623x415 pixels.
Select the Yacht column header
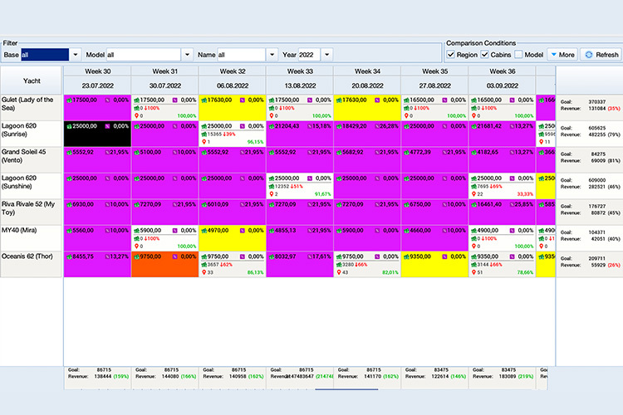[x=32, y=81]
